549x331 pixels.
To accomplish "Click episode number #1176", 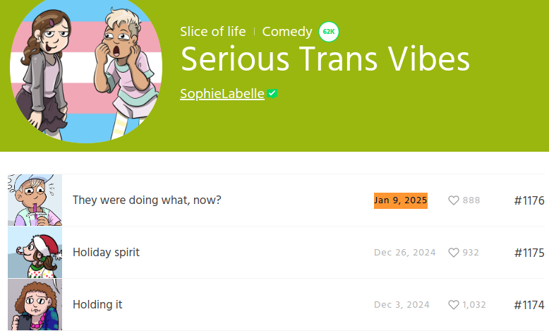I will click(x=529, y=200).
